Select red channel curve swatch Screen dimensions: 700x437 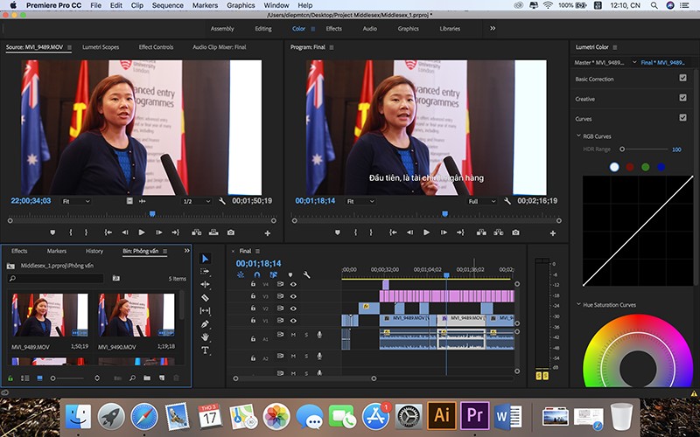(x=629, y=167)
